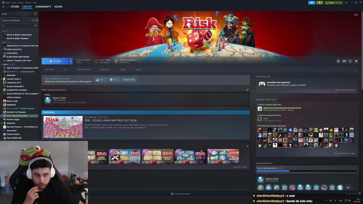Expand the Games and Software dropdown

[16, 20]
